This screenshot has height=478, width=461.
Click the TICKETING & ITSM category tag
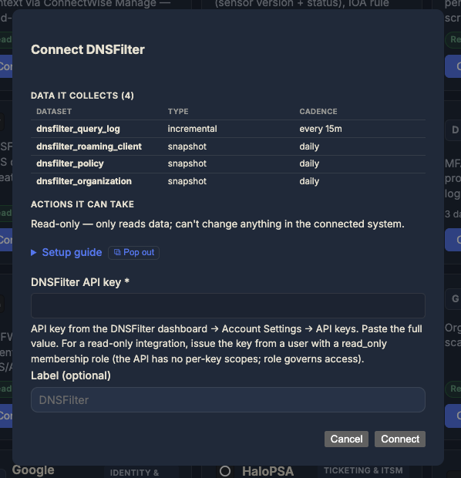pyautogui.click(x=363, y=471)
